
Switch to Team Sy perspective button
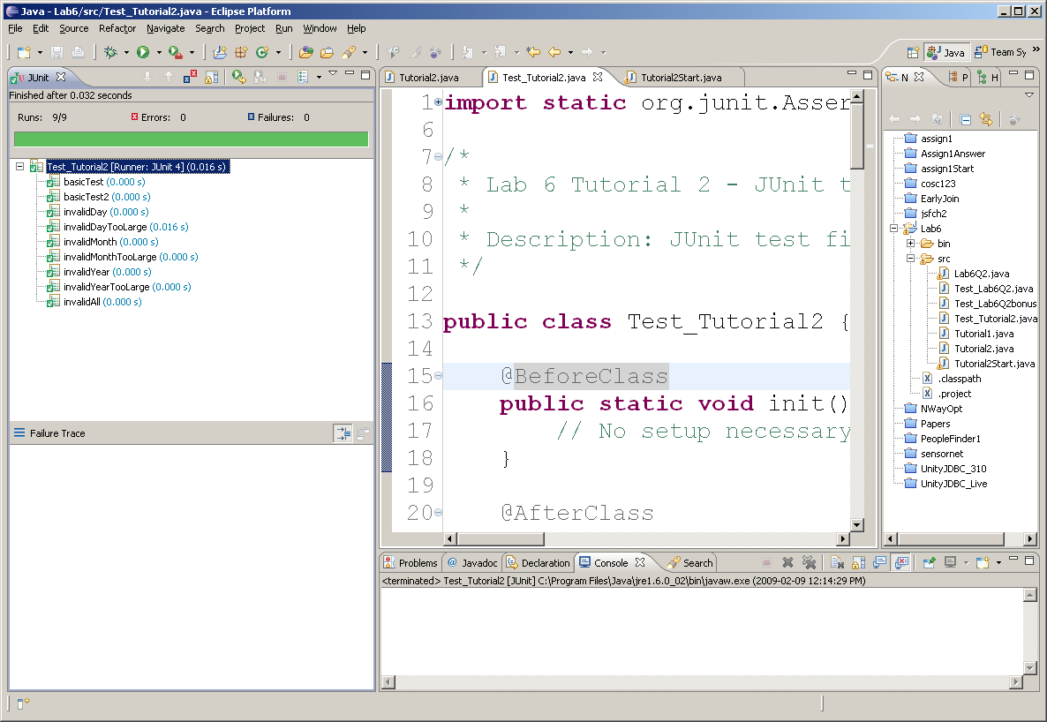coord(1000,52)
